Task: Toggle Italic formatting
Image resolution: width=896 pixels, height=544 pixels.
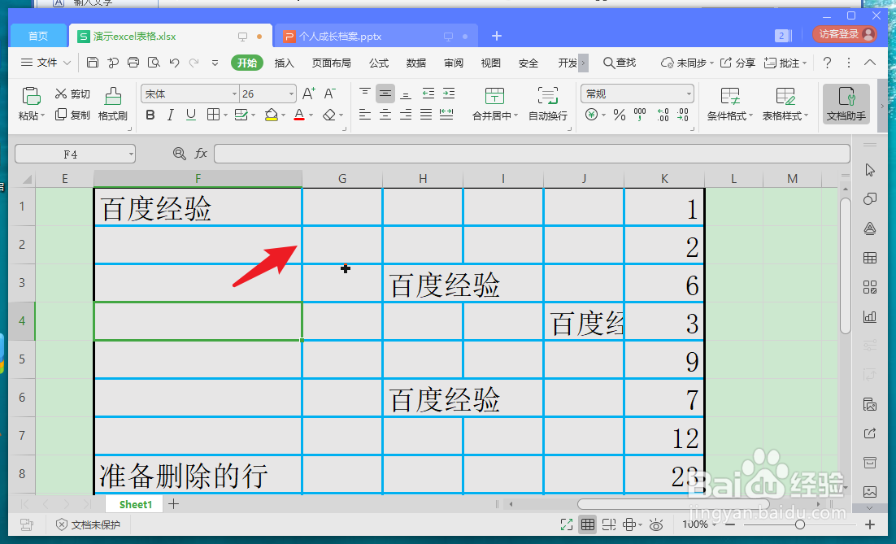Action: point(170,115)
